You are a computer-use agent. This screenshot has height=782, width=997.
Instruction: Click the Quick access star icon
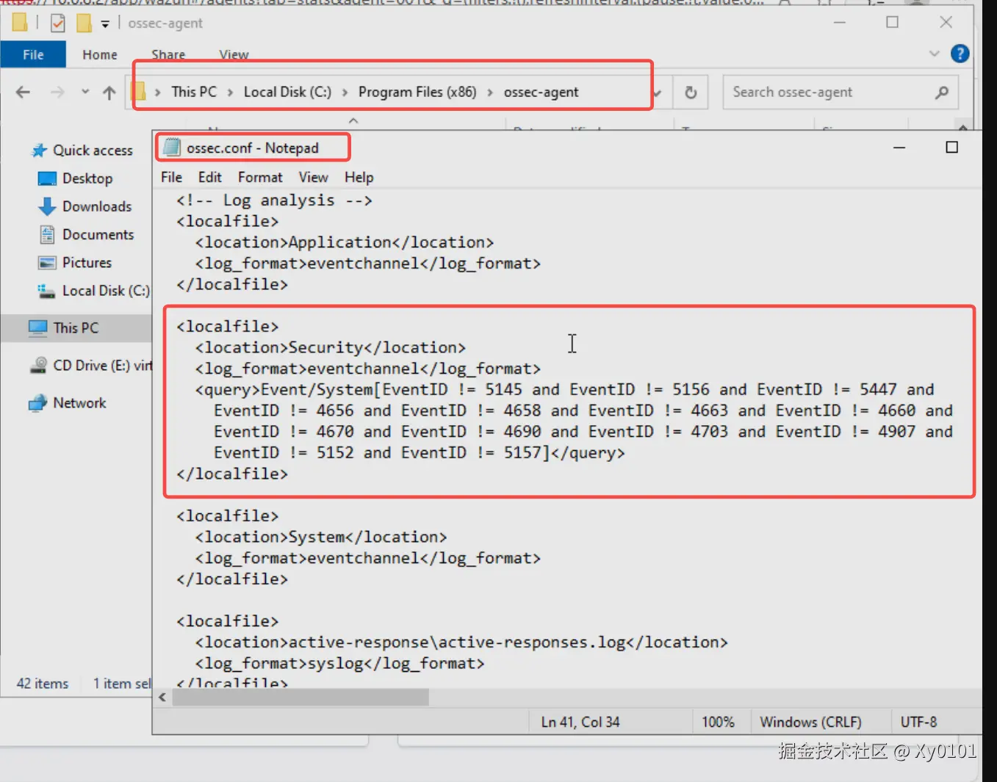coord(39,151)
